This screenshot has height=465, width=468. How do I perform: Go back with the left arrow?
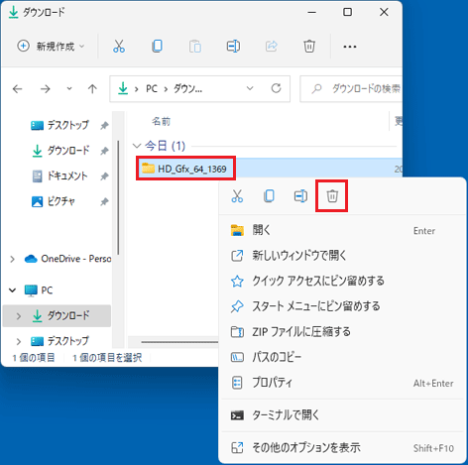(x=17, y=88)
